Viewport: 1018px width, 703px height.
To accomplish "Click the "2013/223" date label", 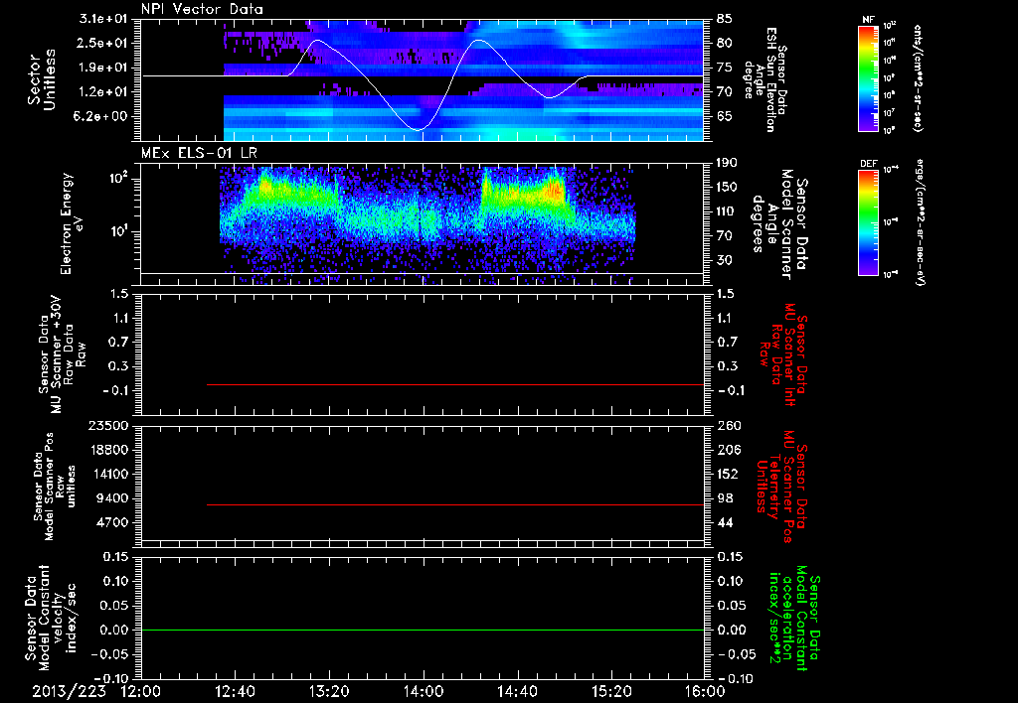I will tap(70, 691).
